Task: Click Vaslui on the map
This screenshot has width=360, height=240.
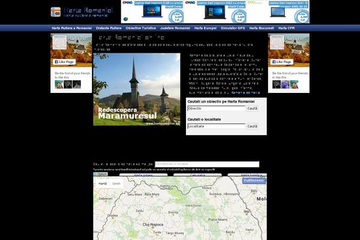Action: click(x=250, y=230)
